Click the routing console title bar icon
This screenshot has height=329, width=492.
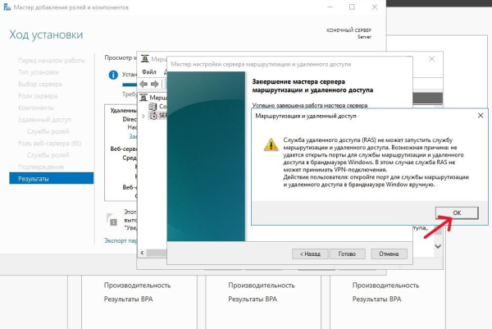point(144,59)
